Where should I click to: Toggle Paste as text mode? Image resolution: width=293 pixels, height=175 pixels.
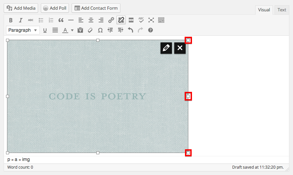[x=80, y=30]
